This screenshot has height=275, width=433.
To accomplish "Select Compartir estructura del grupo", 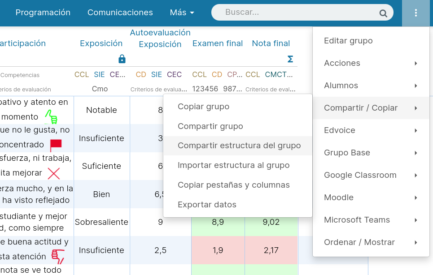I will [238, 146].
